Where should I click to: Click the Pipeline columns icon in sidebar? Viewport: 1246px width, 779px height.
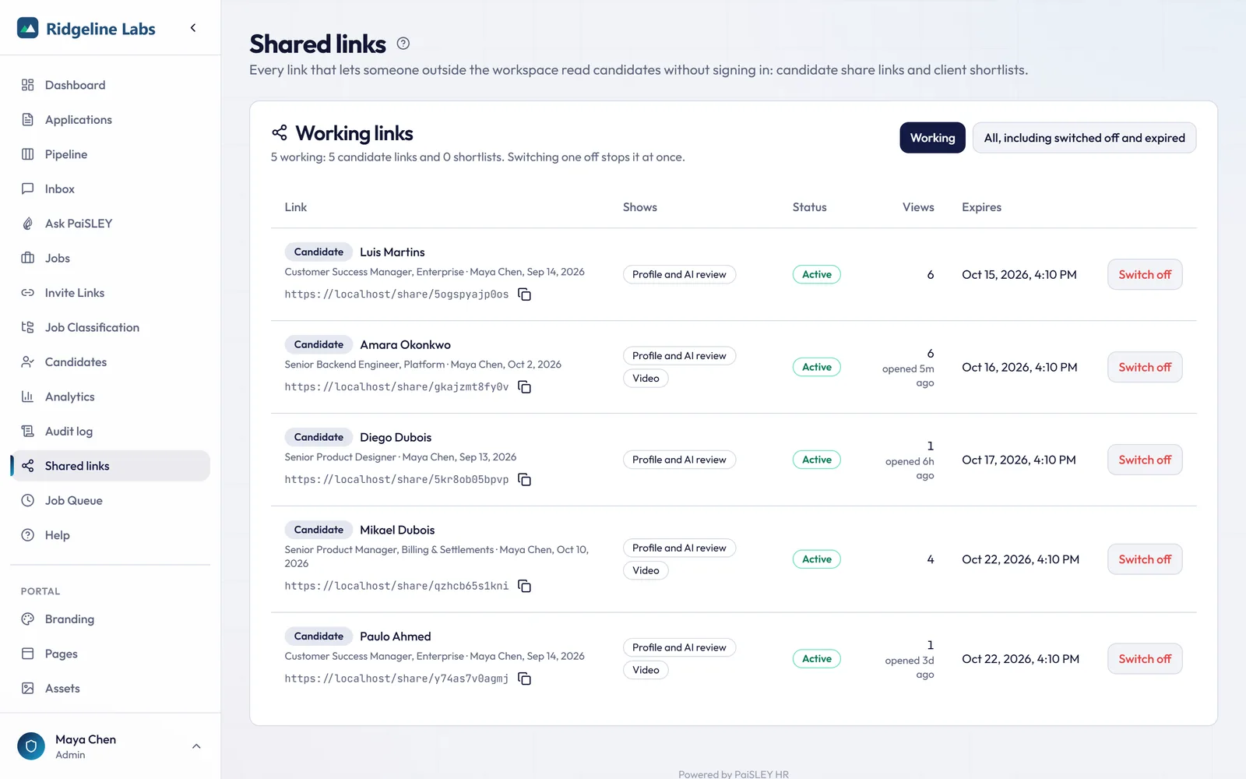[28, 154]
